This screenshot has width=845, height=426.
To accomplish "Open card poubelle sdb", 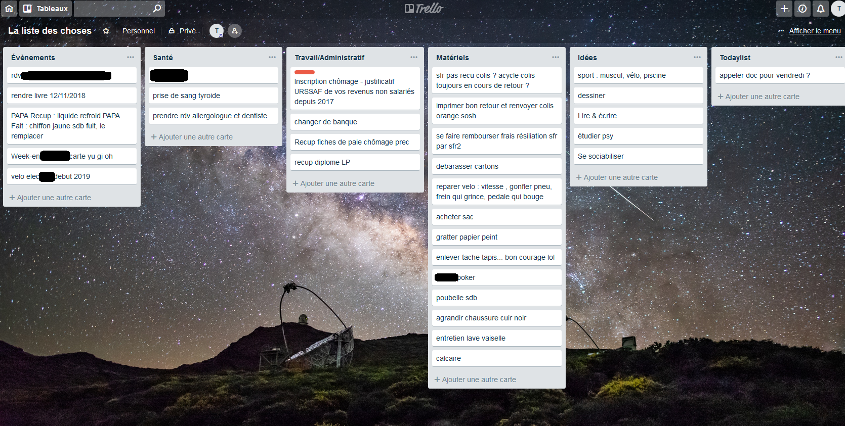I will (x=497, y=298).
